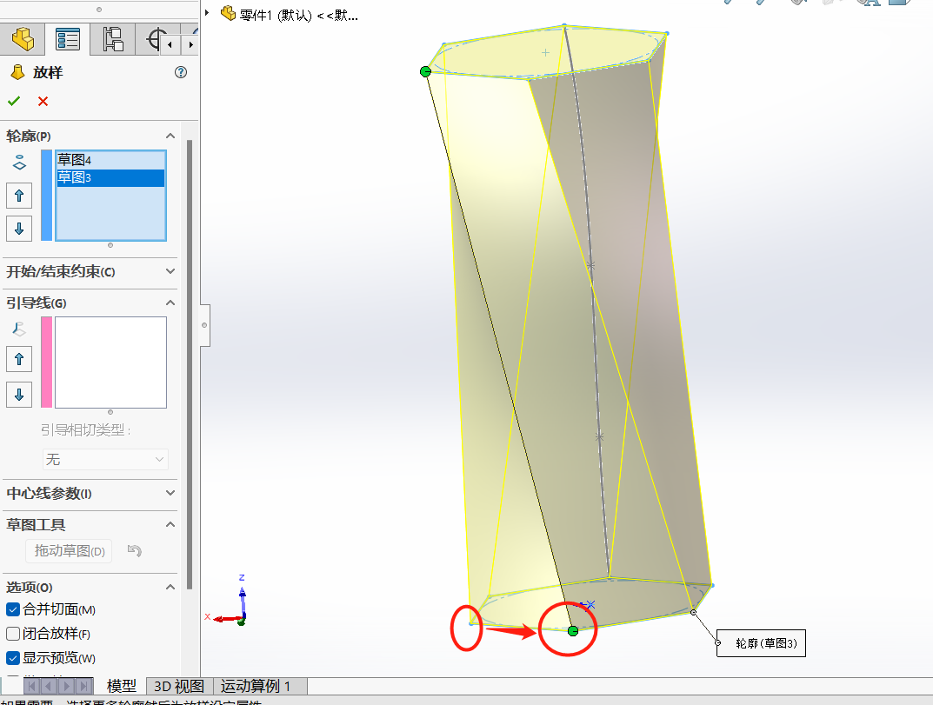Confirm the loft with green checkmark
Viewport: 933px width, 705px height.
(14, 101)
